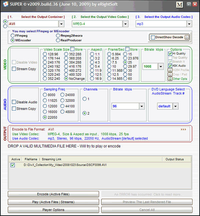Set aspect ratio to 1:1
The width and height of the screenshot is (200, 216).
coord(92,54)
